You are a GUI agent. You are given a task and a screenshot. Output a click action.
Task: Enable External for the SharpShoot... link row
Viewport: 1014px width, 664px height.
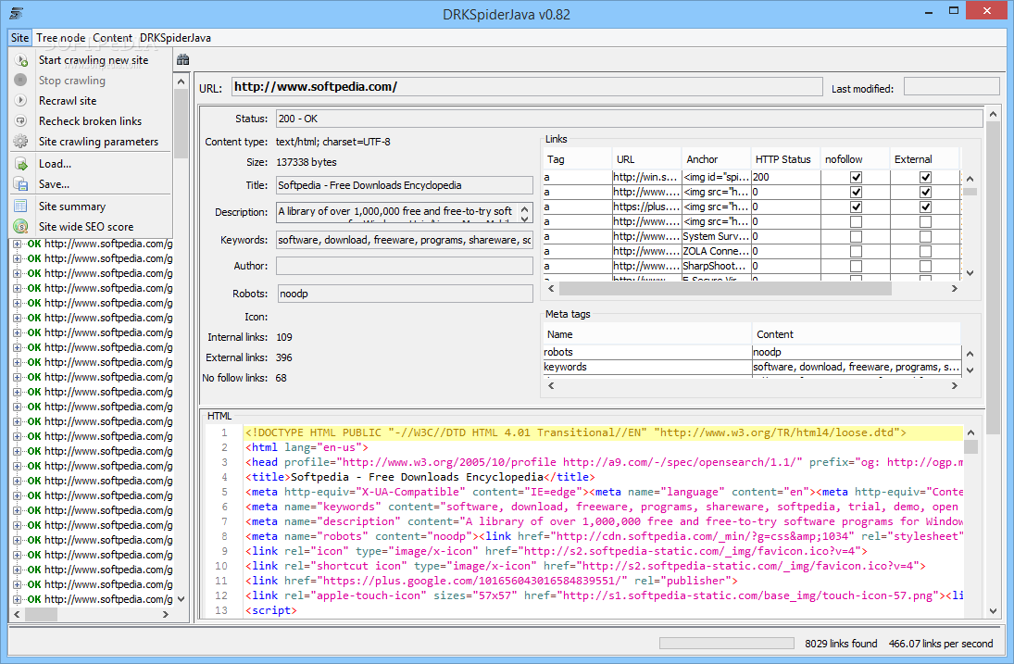tap(925, 267)
